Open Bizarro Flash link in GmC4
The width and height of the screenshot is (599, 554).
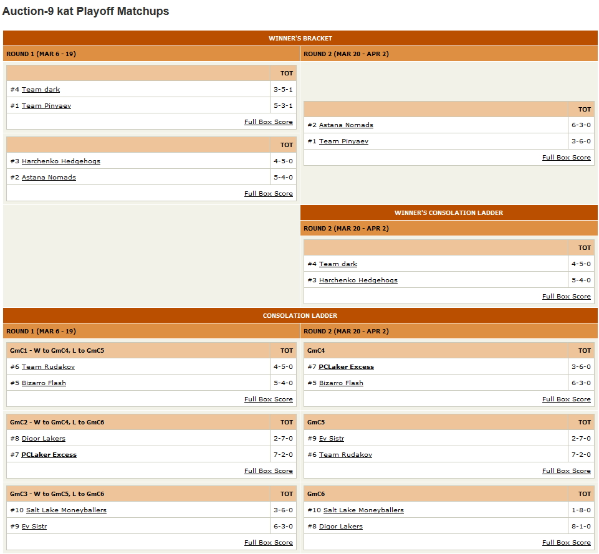[341, 383]
